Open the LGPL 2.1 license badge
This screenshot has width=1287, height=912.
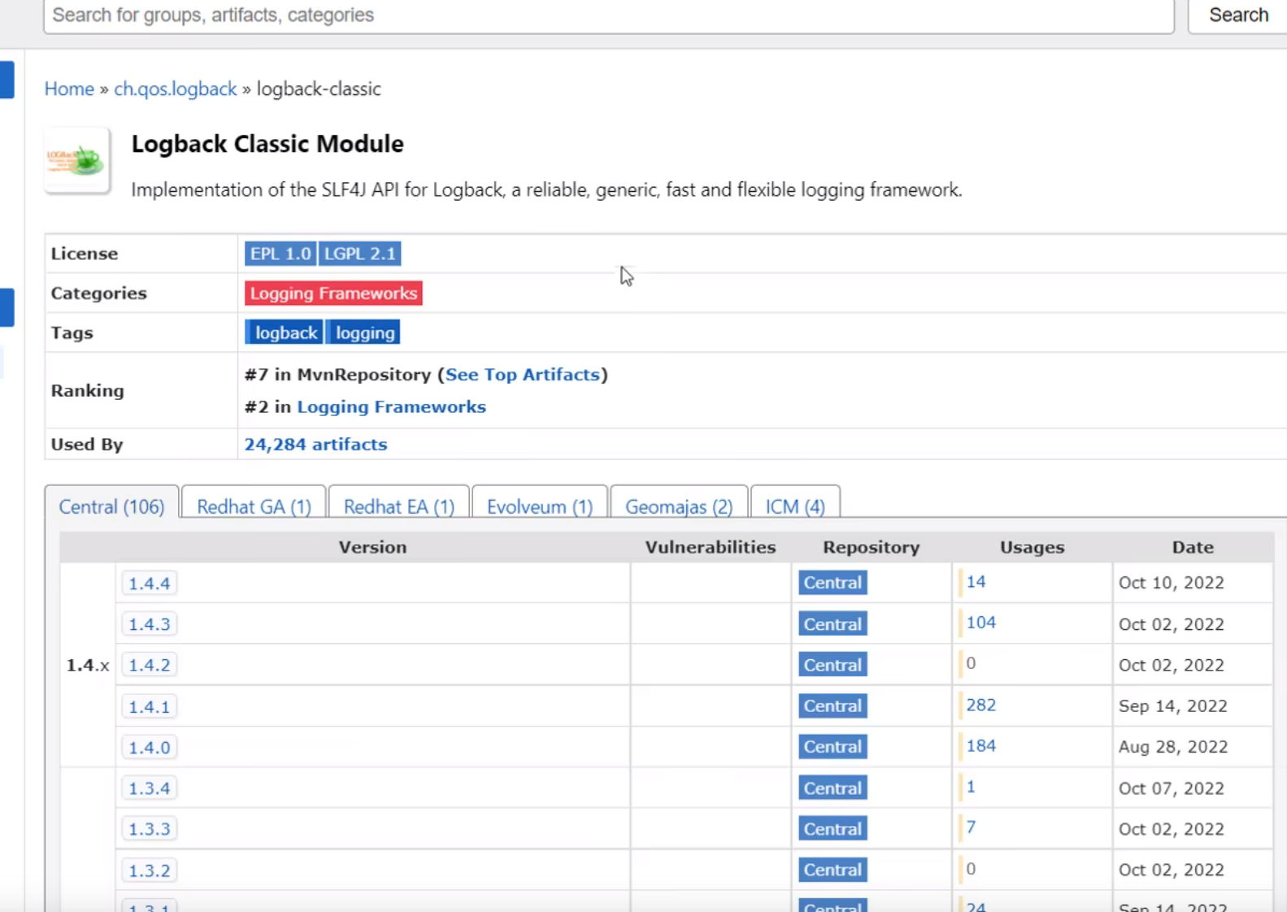coord(359,254)
